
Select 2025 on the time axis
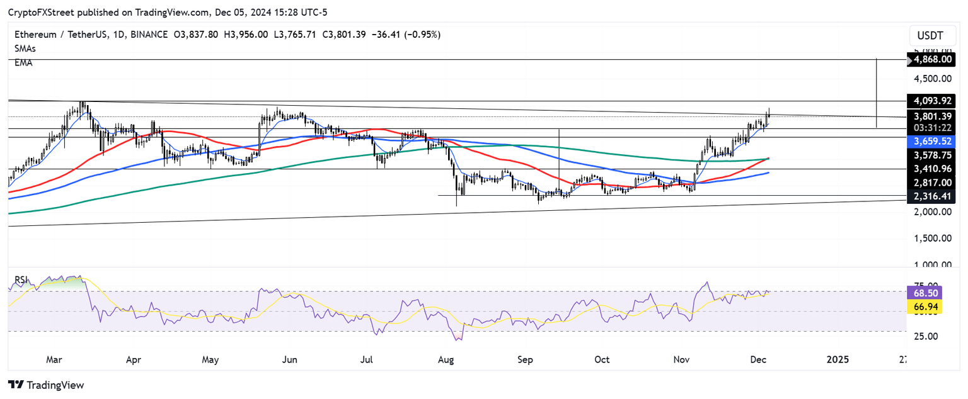[x=837, y=359]
